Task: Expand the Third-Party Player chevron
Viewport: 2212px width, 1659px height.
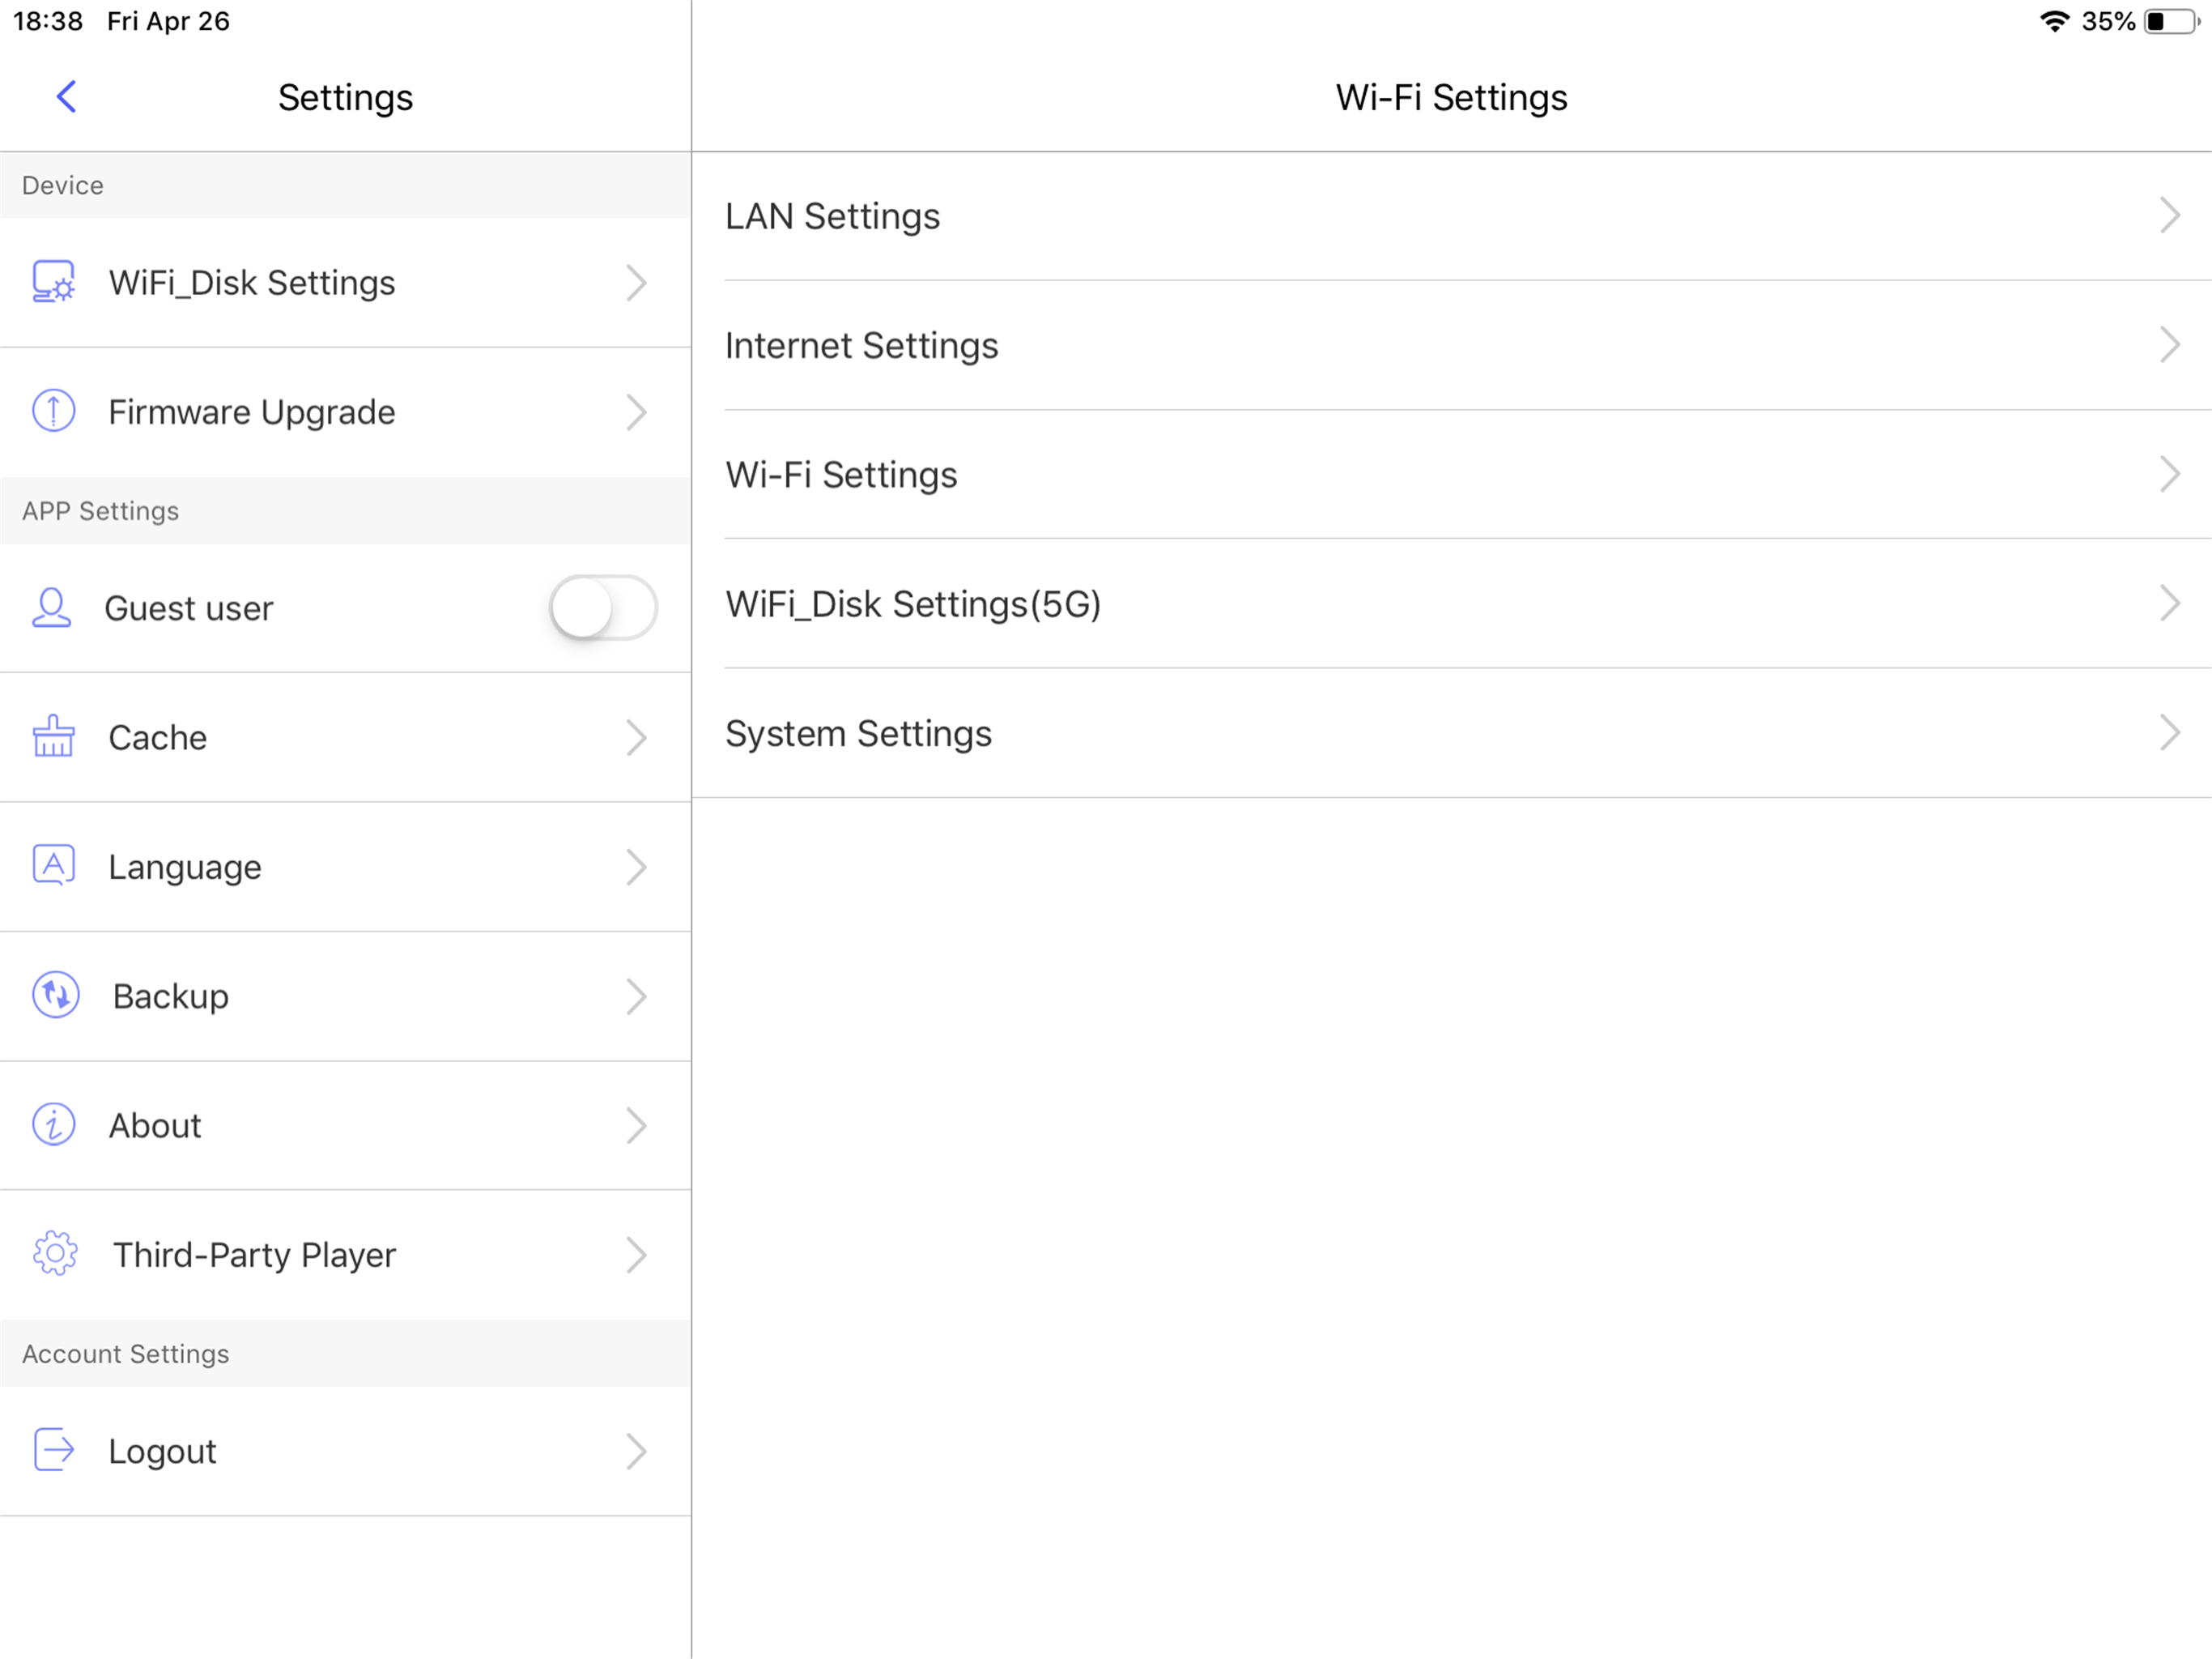Action: [636, 1255]
